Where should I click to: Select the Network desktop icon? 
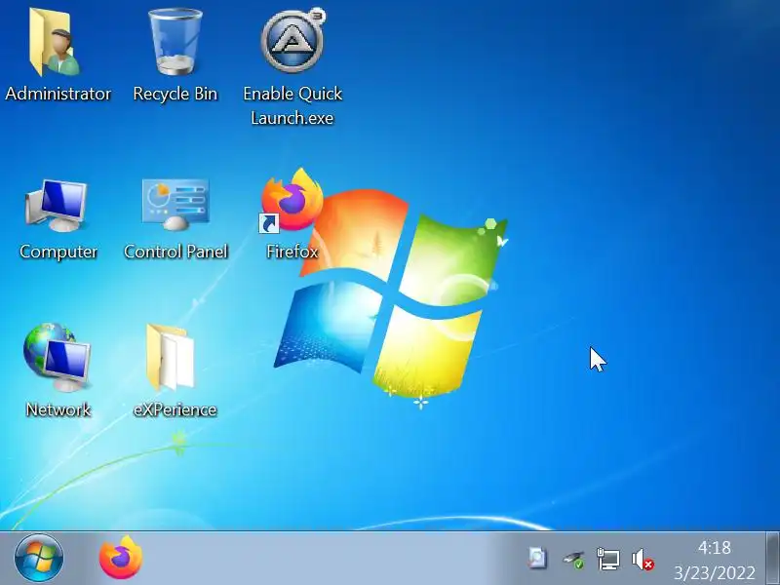point(57,357)
